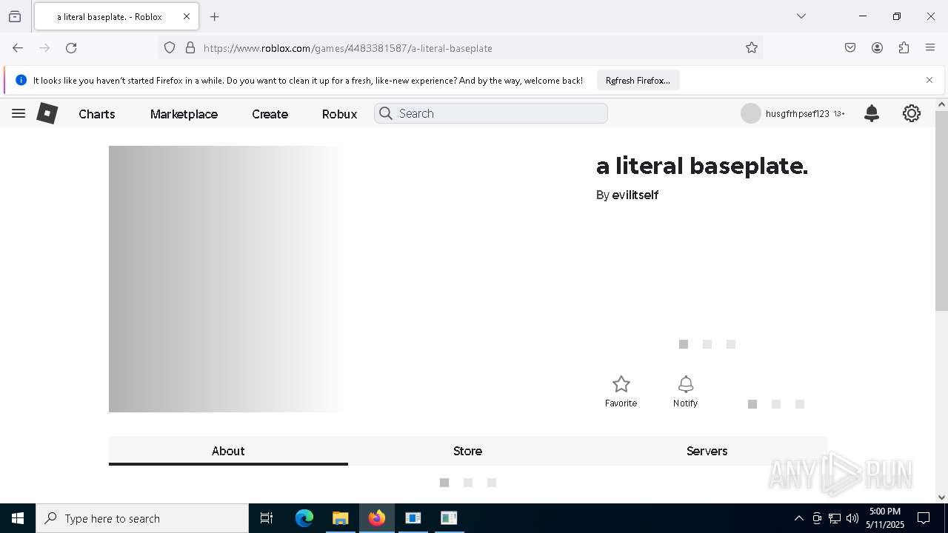Open the Robux page
948x533 pixels.
click(339, 114)
